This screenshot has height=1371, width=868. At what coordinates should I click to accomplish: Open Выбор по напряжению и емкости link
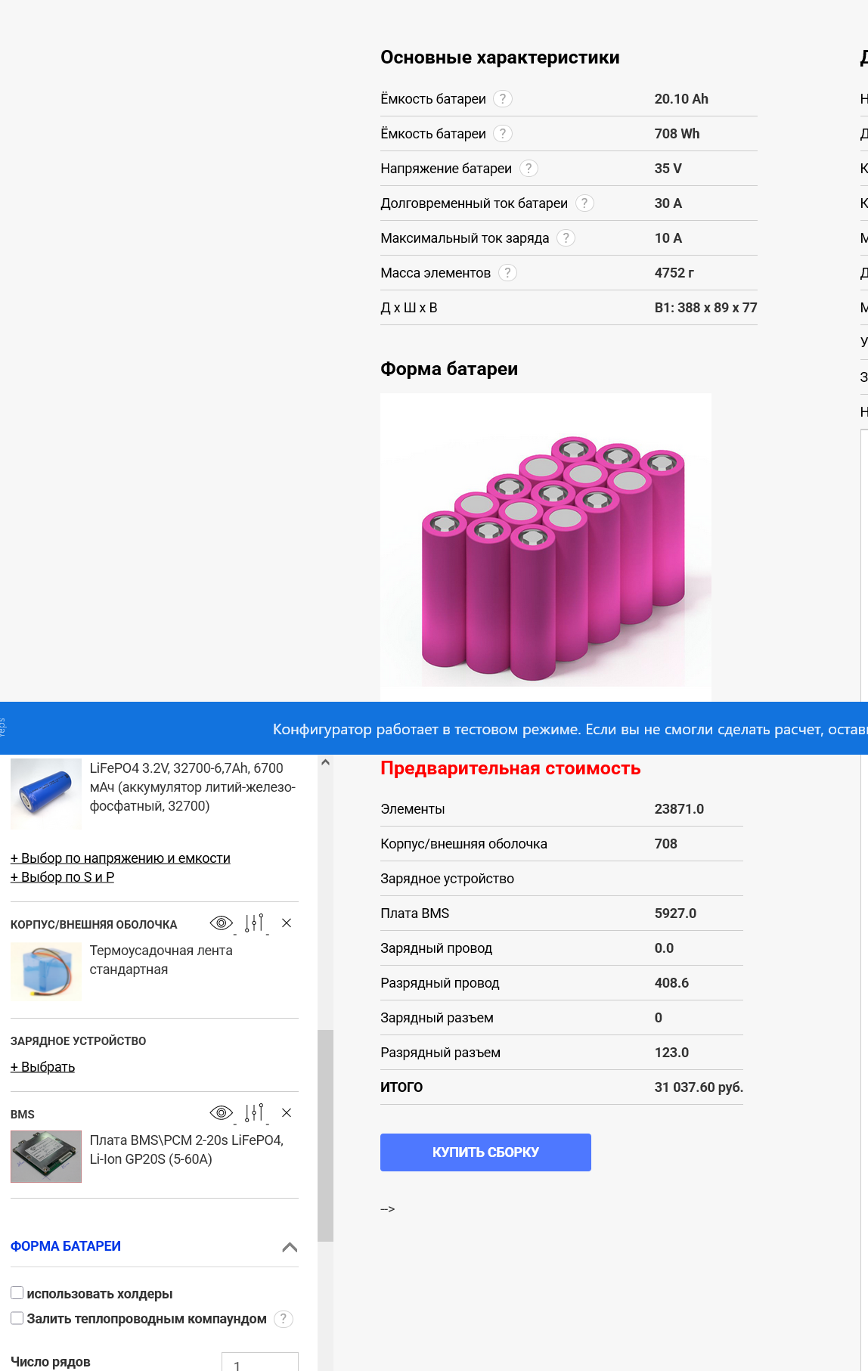click(x=120, y=858)
